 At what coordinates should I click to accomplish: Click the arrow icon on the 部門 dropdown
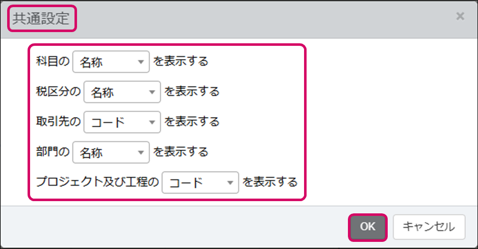tap(140, 152)
